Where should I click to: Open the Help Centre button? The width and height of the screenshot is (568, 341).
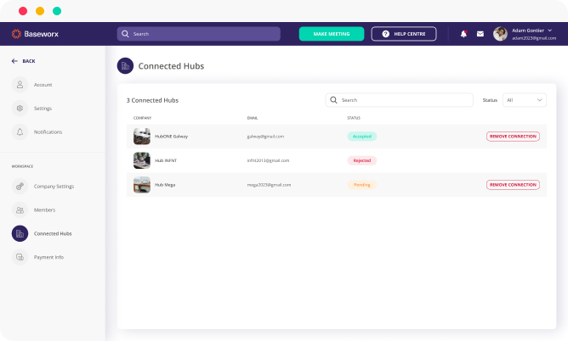coord(404,34)
